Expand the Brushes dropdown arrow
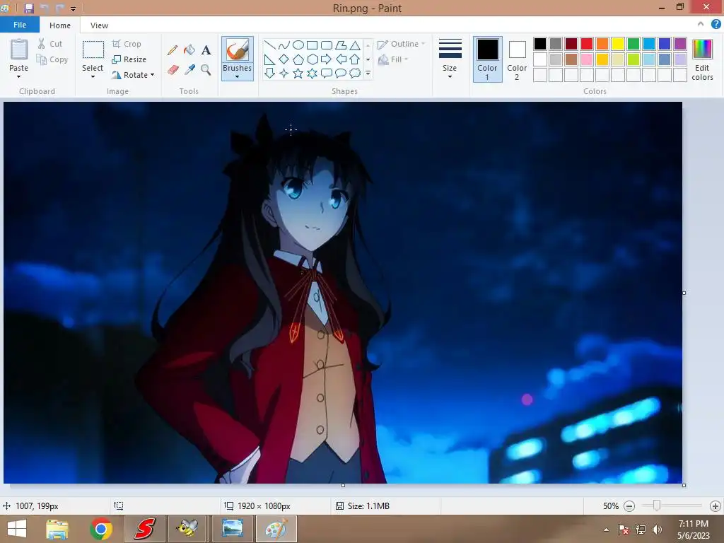This screenshot has height=543, width=724. coord(238,76)
